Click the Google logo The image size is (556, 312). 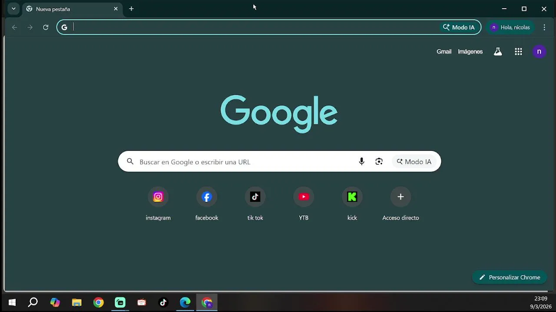[279, 114]
